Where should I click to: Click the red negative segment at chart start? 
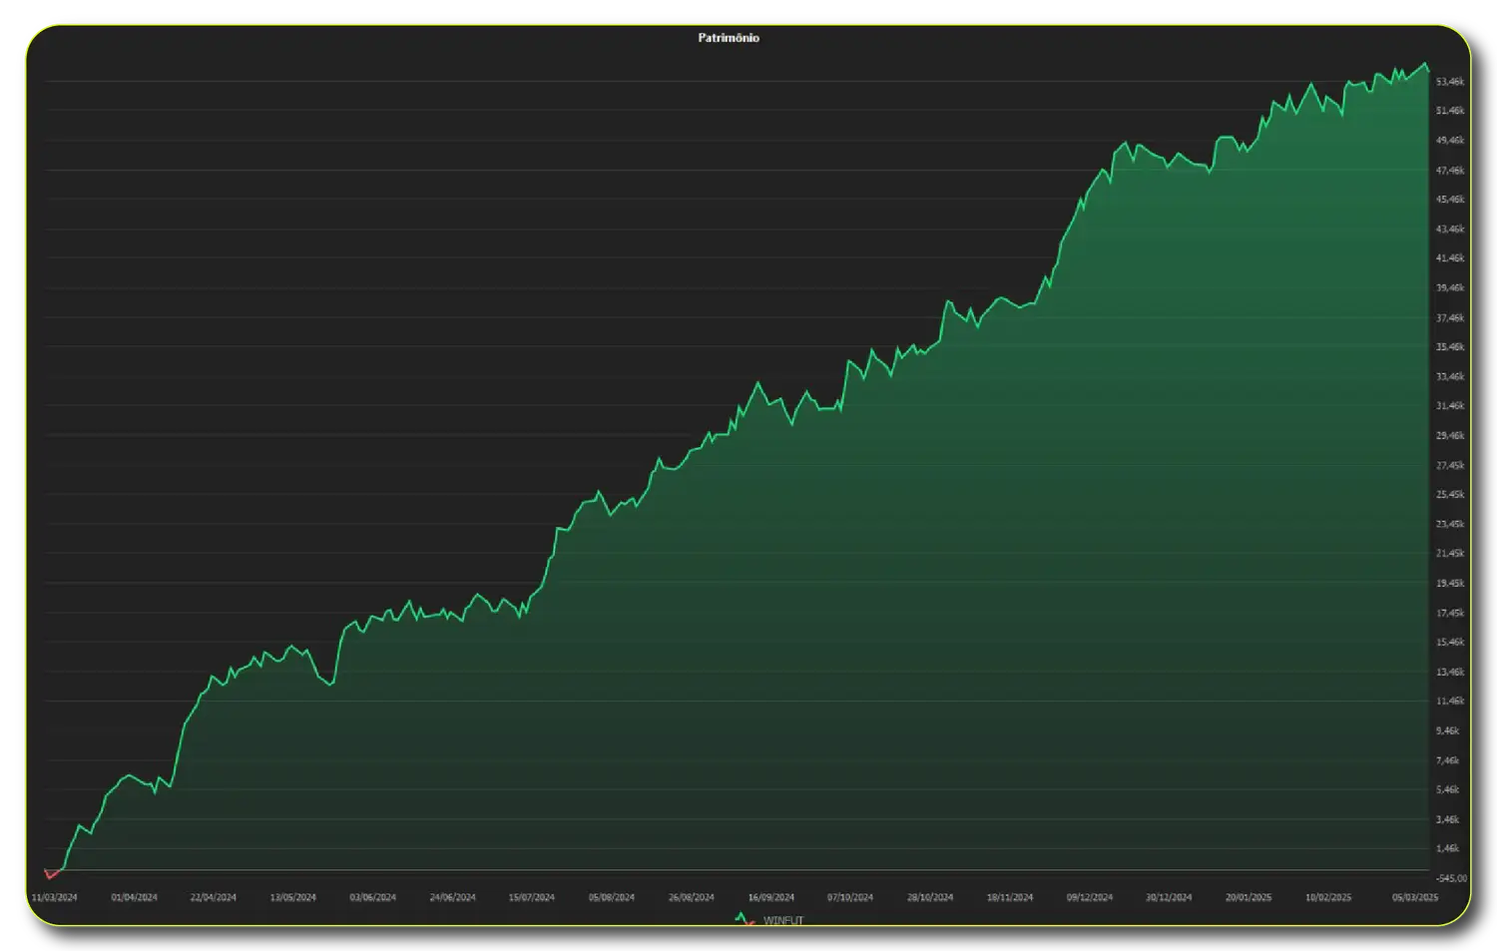coord(51,874)
